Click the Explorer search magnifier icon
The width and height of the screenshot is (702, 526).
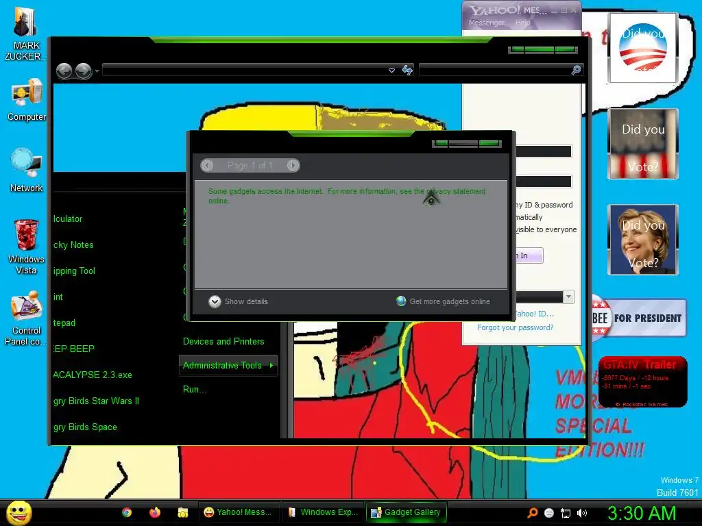(x=576, y=70)
